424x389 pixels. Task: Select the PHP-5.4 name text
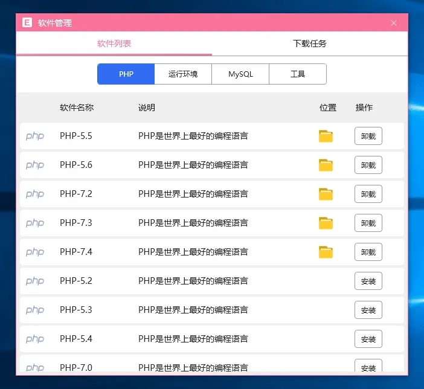point(76,339)
